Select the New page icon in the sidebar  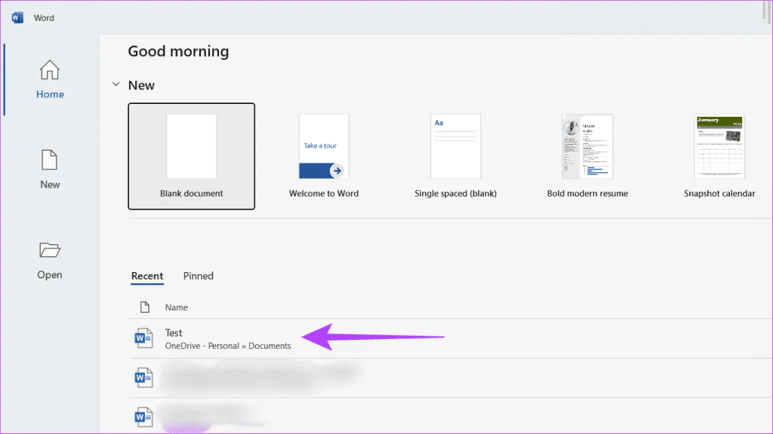point(50,160)
